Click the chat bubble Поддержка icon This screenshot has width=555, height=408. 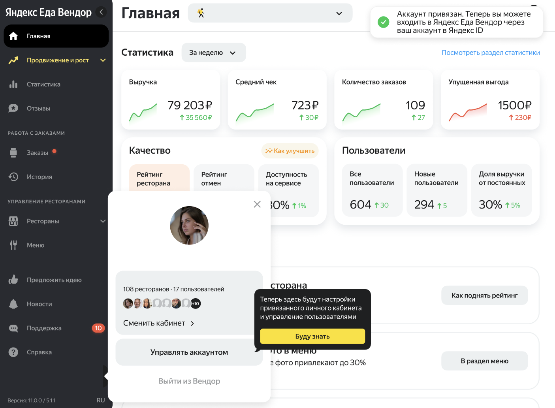click(13, 328)
